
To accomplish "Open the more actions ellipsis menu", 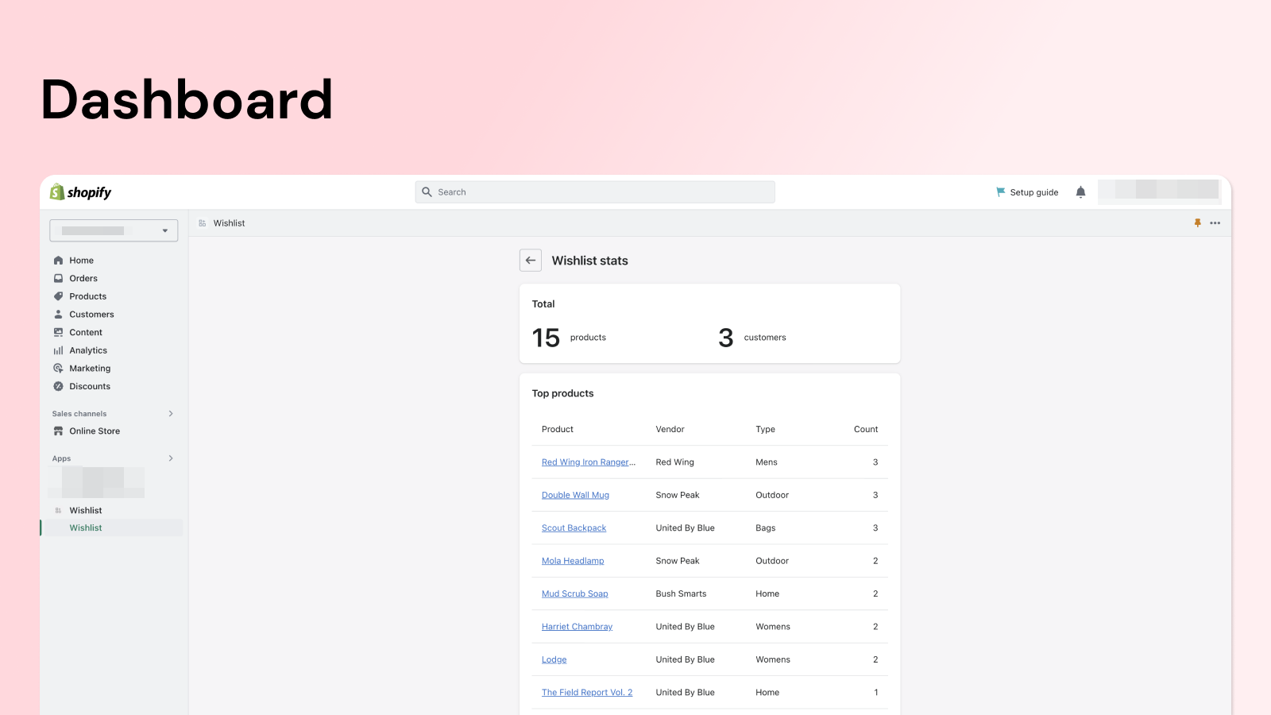I will 1215,223.
